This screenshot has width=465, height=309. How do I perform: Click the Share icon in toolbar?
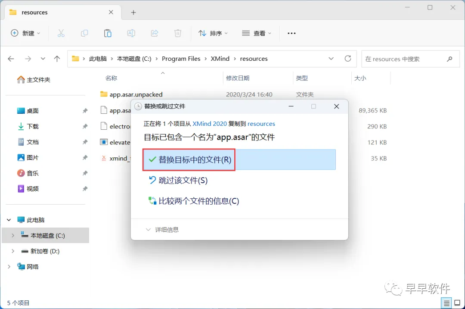[x=155, y=33]
